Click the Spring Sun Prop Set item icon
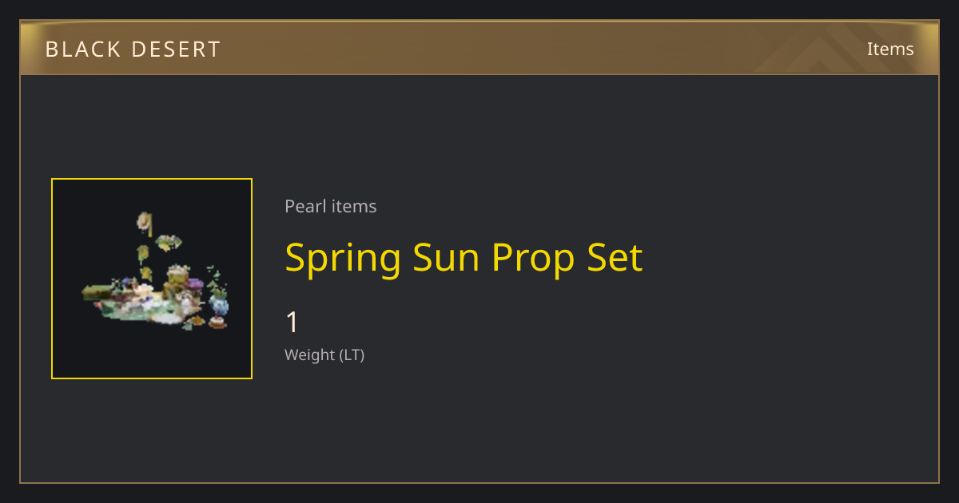The height and width of the screenshot is (503, 959). (152, 279)
